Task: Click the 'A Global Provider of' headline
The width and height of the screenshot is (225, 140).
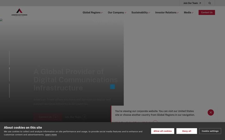Action: click(69, 72)
